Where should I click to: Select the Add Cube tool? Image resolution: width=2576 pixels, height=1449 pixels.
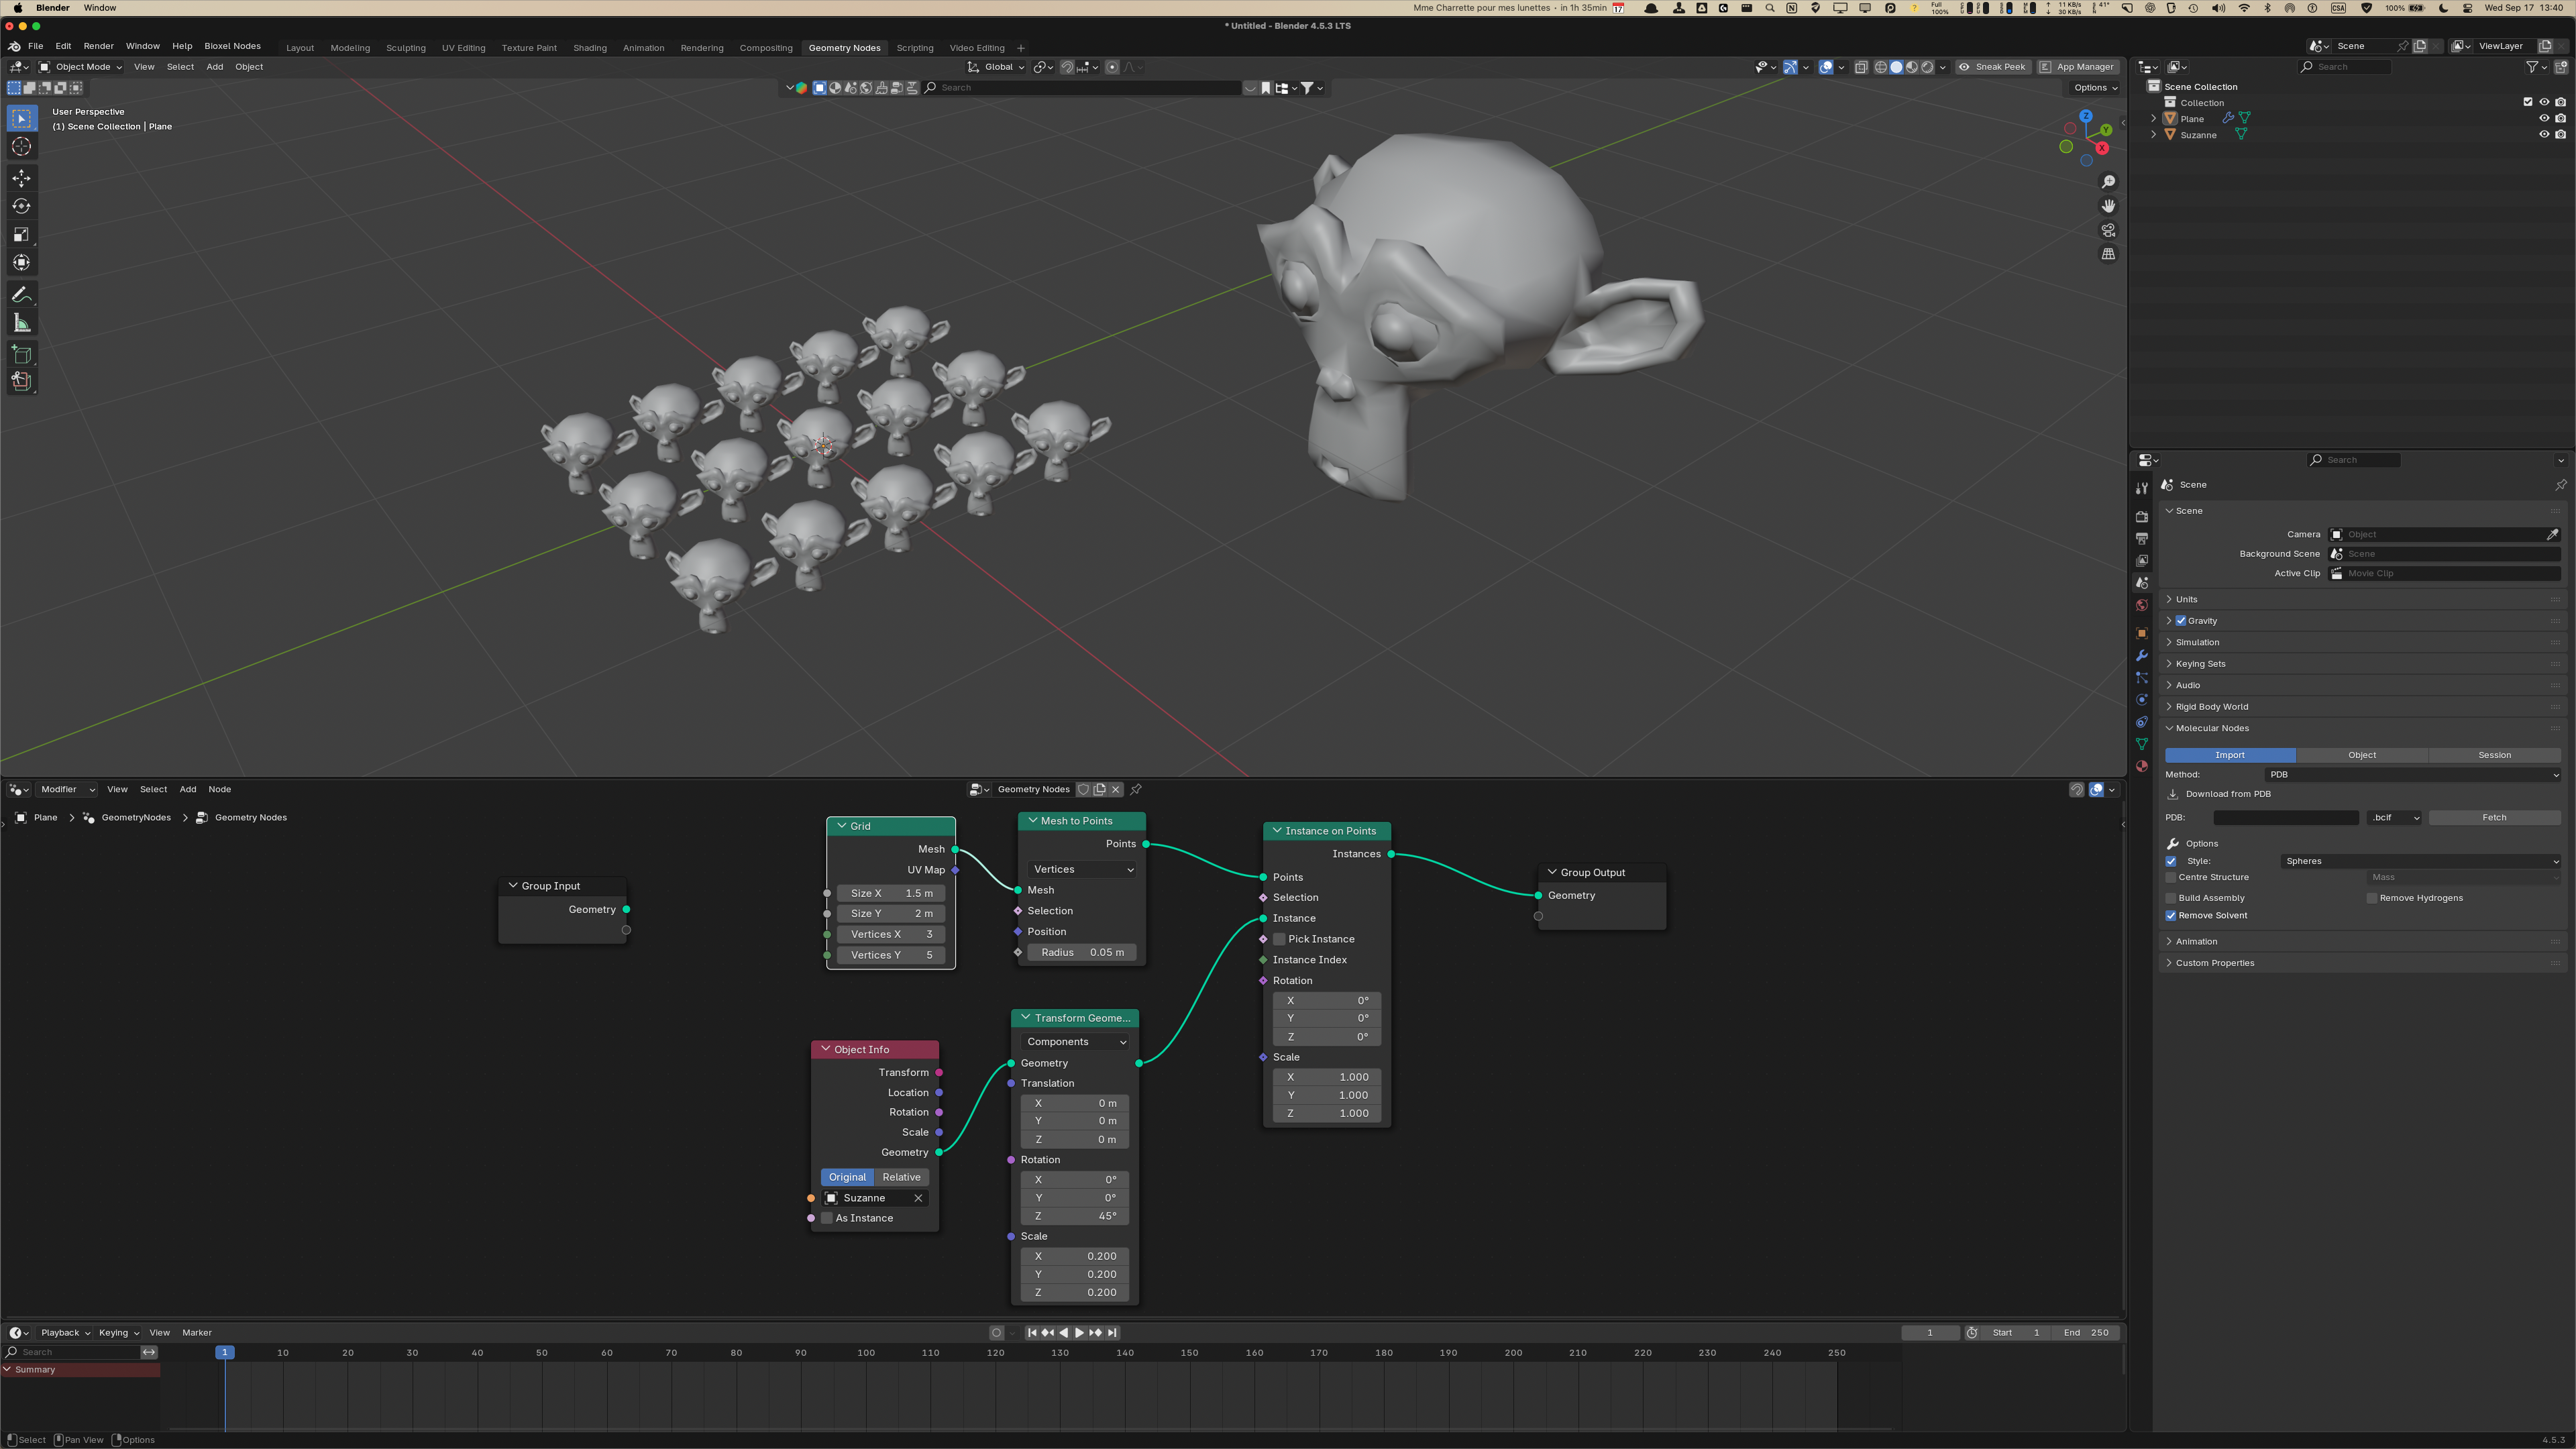click(x=21, y=354)
